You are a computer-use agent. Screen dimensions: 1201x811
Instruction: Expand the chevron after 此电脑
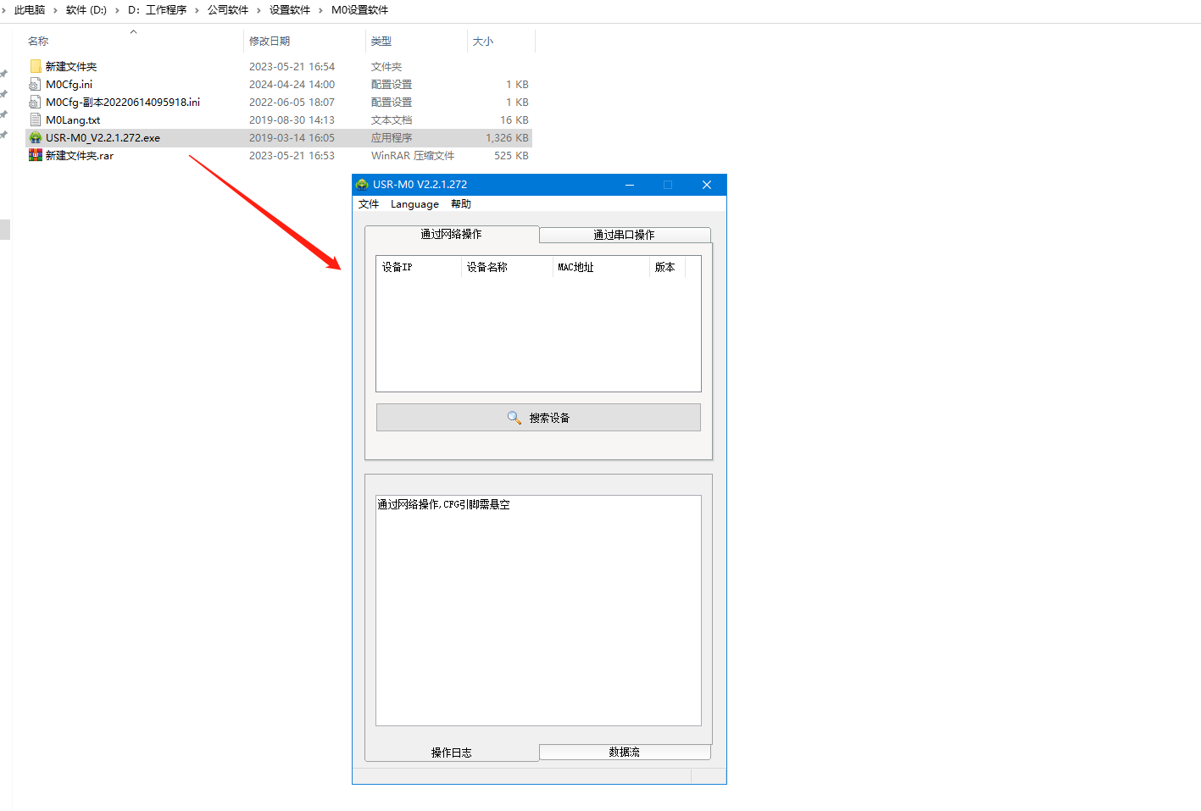click(56, 10)
